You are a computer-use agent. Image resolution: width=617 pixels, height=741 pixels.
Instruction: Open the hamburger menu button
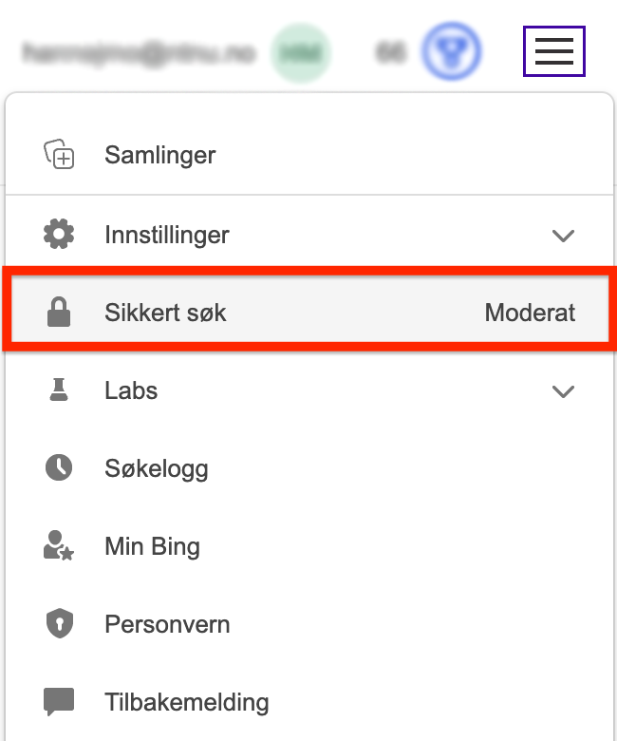point(553,51)
